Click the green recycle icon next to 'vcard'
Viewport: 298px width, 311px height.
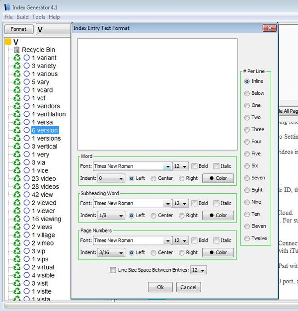tap(17, 90)
